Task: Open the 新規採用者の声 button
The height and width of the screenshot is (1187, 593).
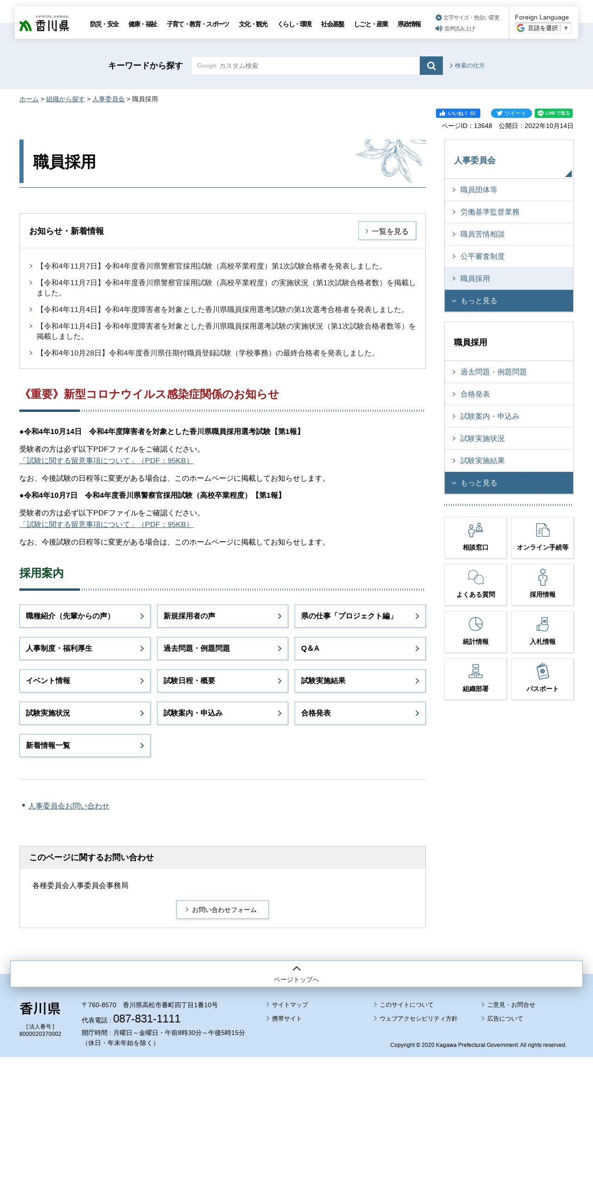Action: [223, 616]
